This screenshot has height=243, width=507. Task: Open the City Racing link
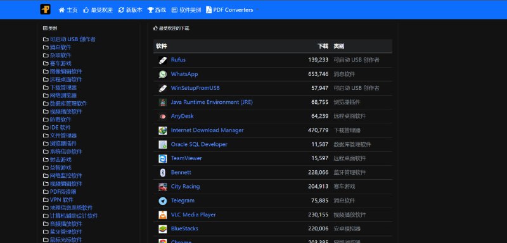point(185,186)
